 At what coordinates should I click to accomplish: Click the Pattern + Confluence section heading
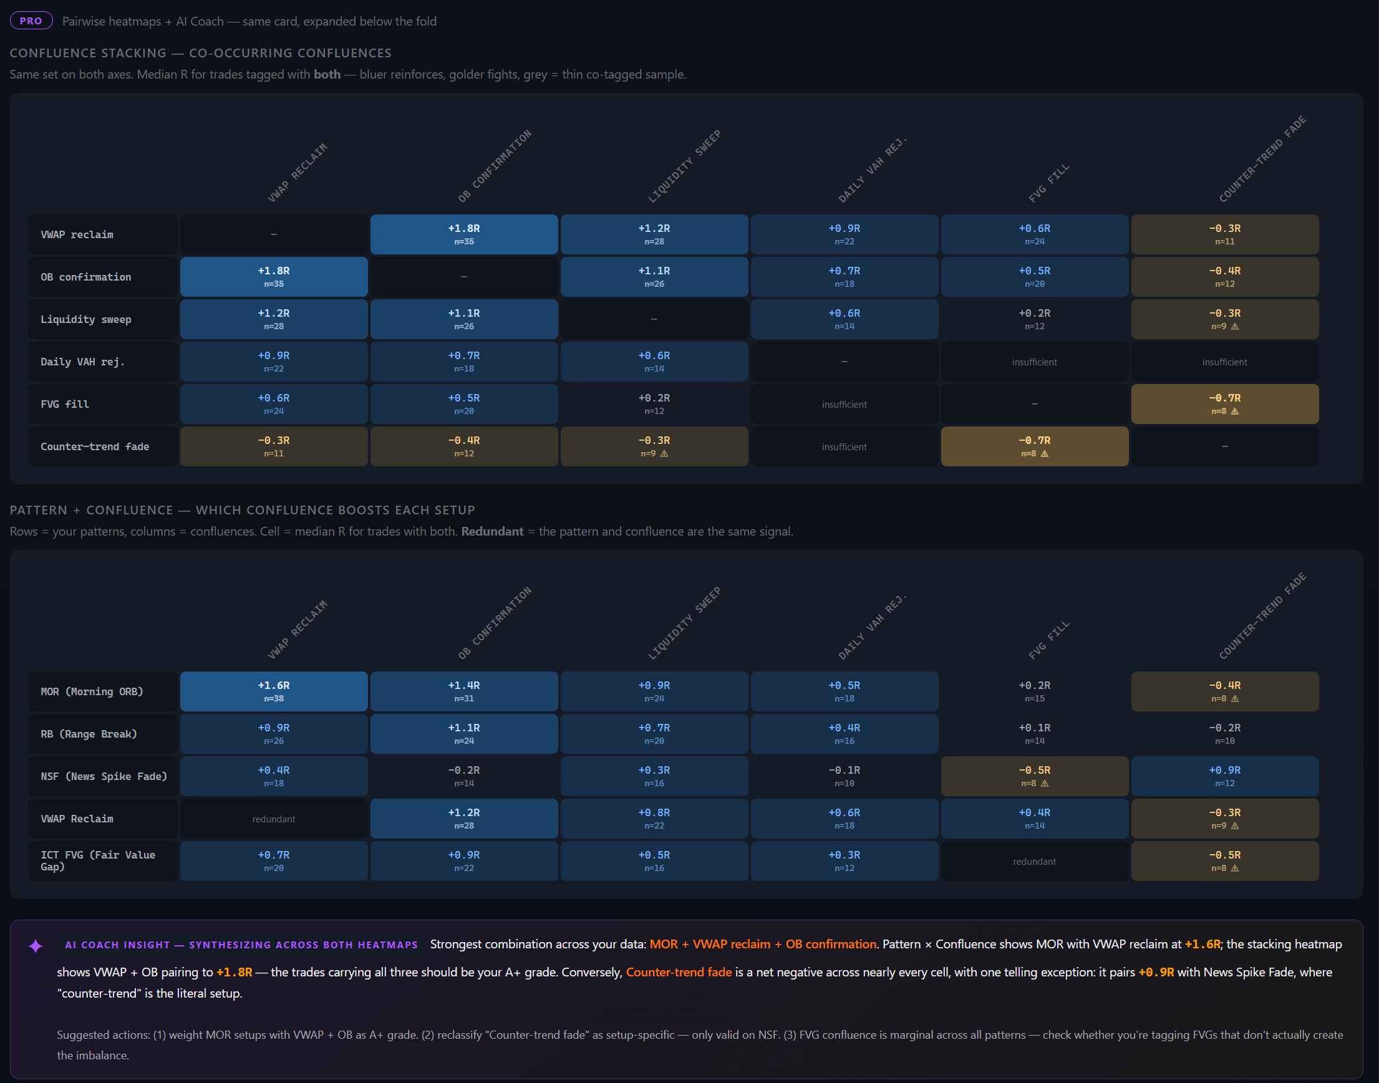[x=243, y=511]
